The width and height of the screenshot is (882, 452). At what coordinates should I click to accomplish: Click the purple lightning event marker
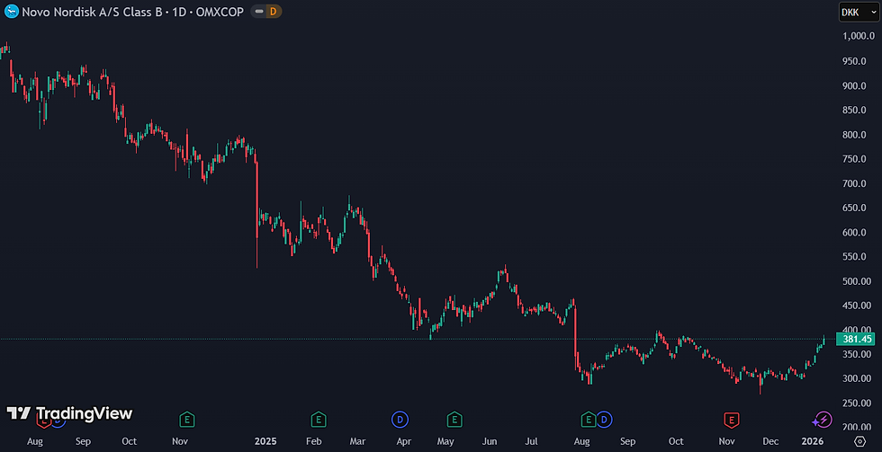coord(823,419)
